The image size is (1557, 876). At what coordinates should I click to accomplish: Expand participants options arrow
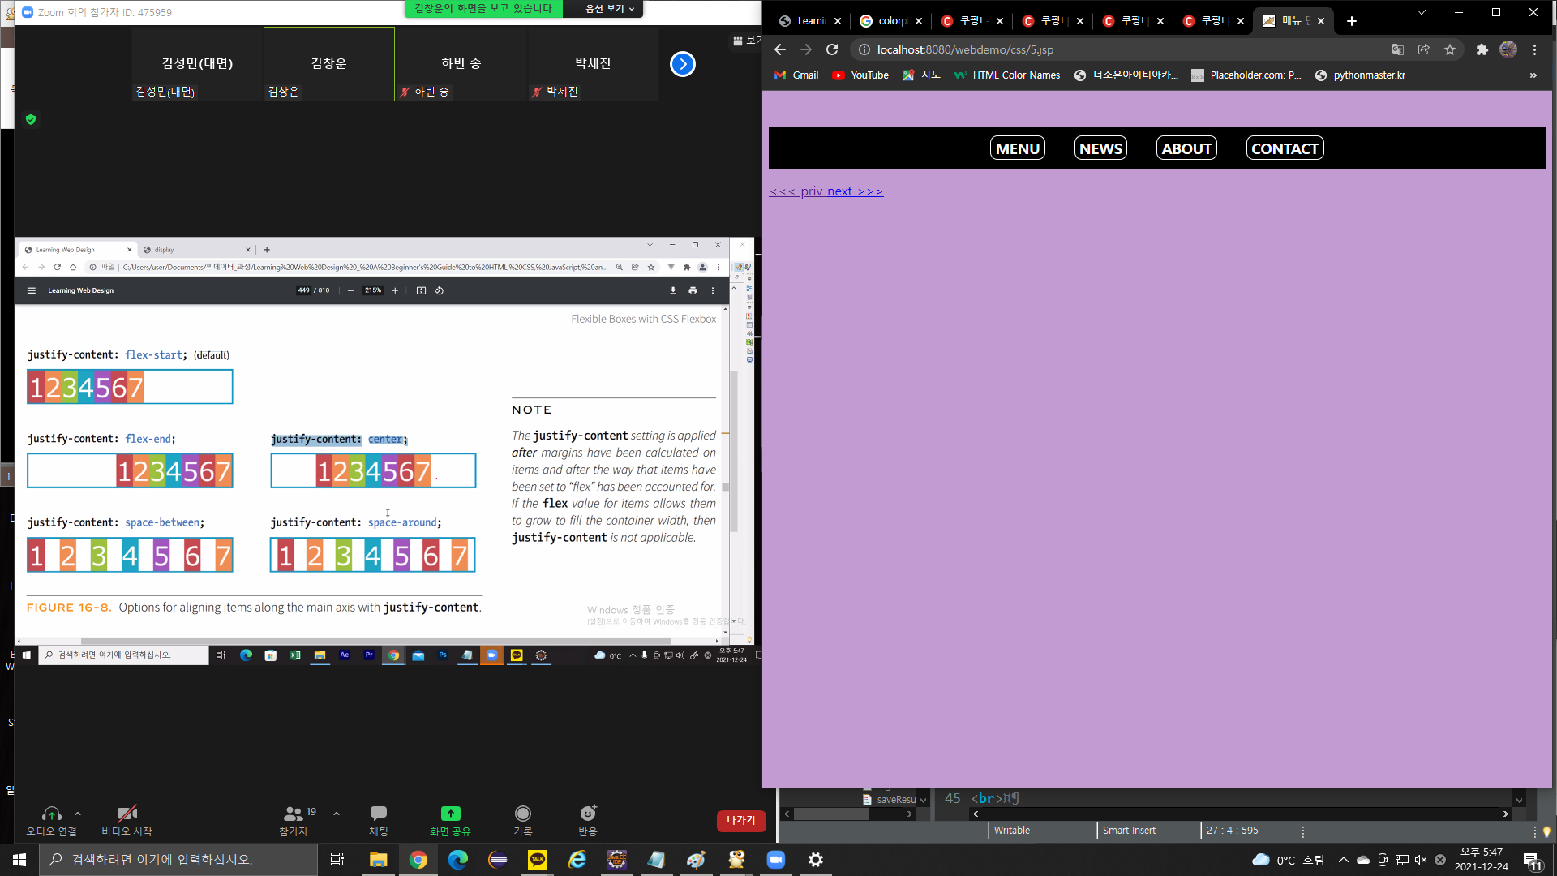pyautogui.click(x=337, y=814)
